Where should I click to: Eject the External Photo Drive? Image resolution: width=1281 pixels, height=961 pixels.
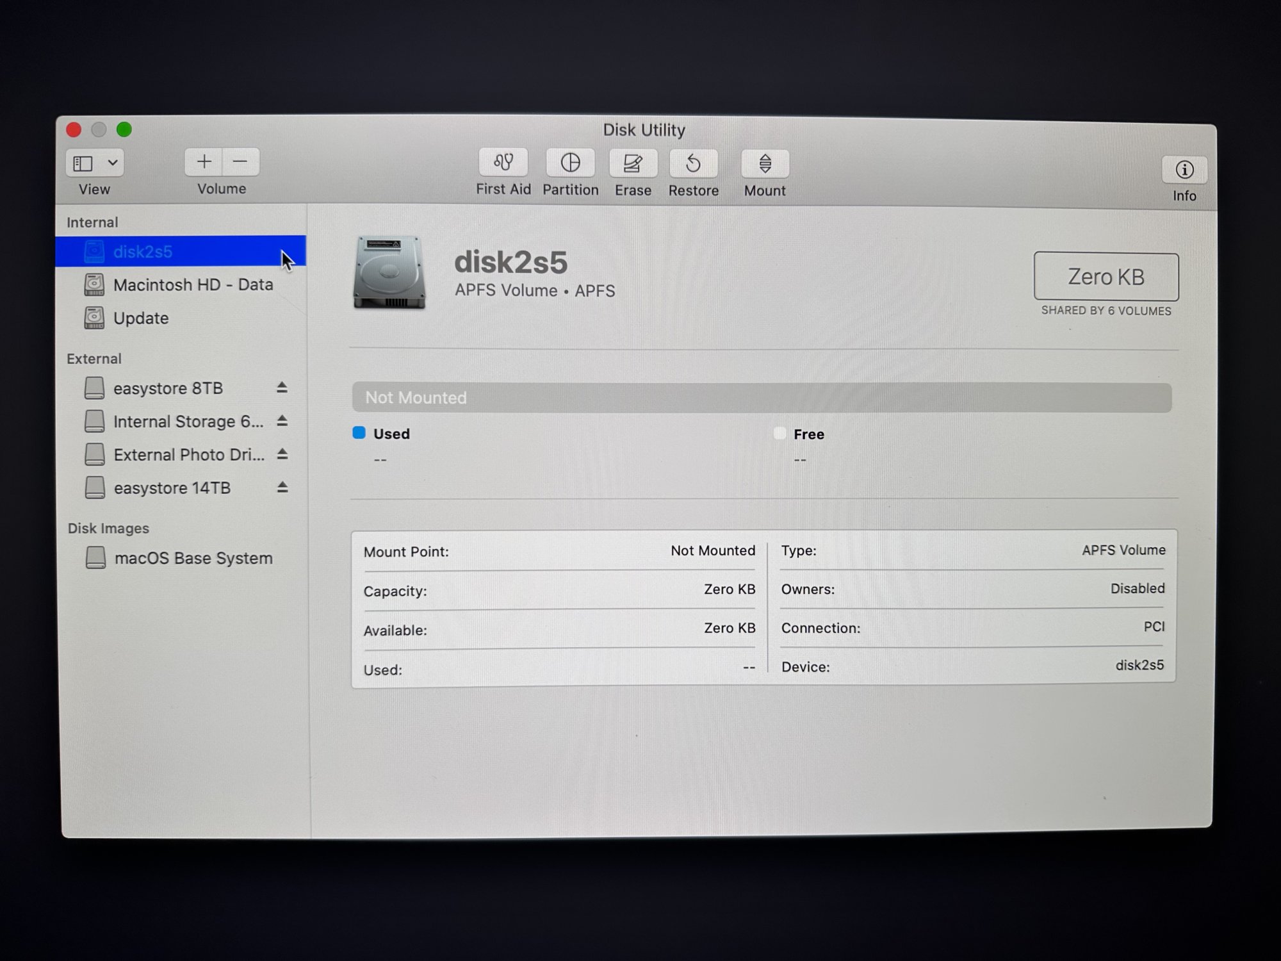point(282,454)
